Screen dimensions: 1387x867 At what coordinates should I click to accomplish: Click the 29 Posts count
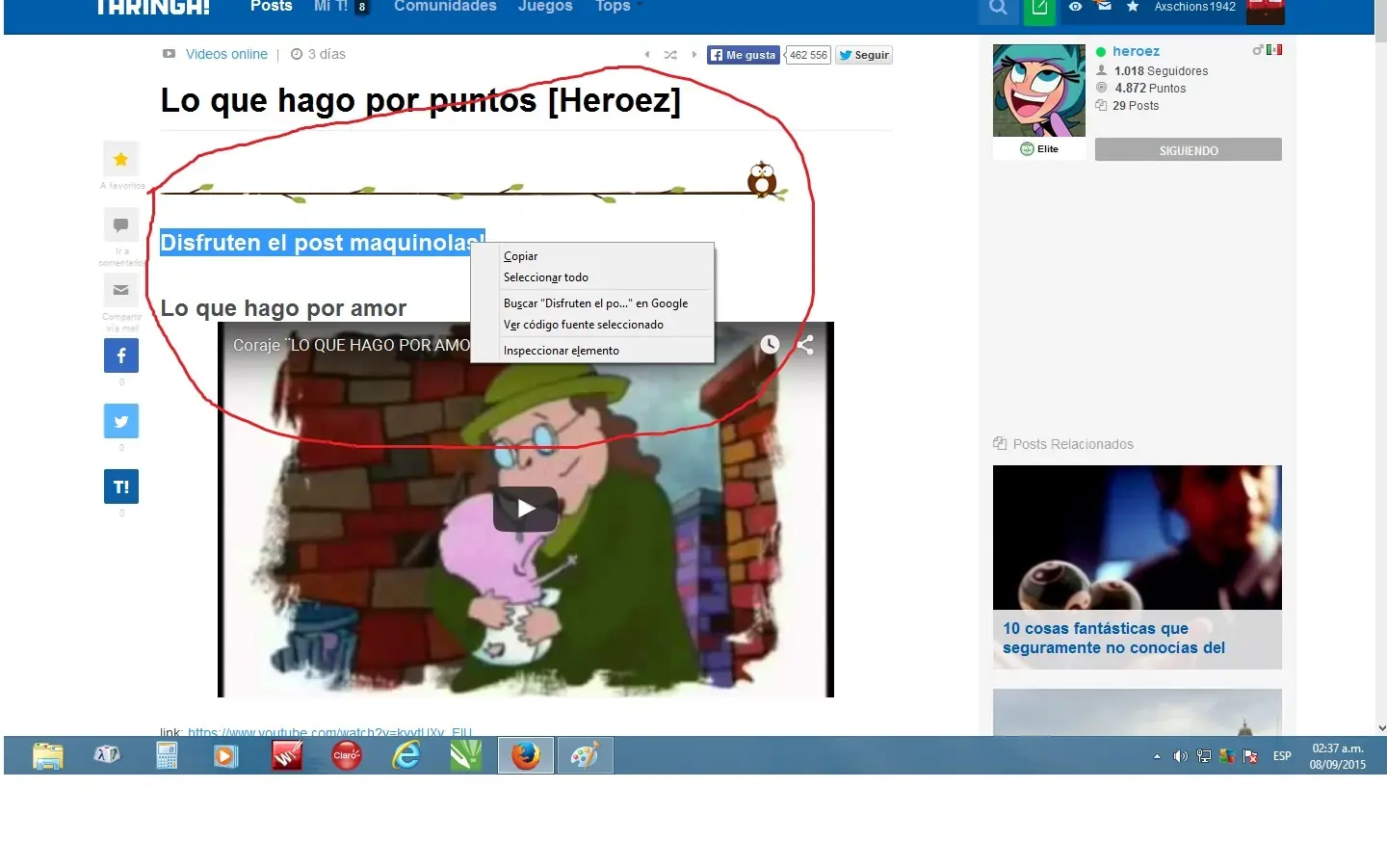1136,106
